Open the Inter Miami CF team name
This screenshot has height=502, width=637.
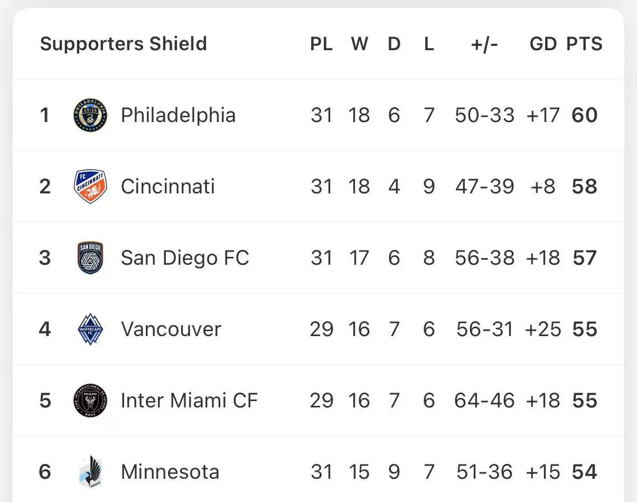[x=189, y=401]
